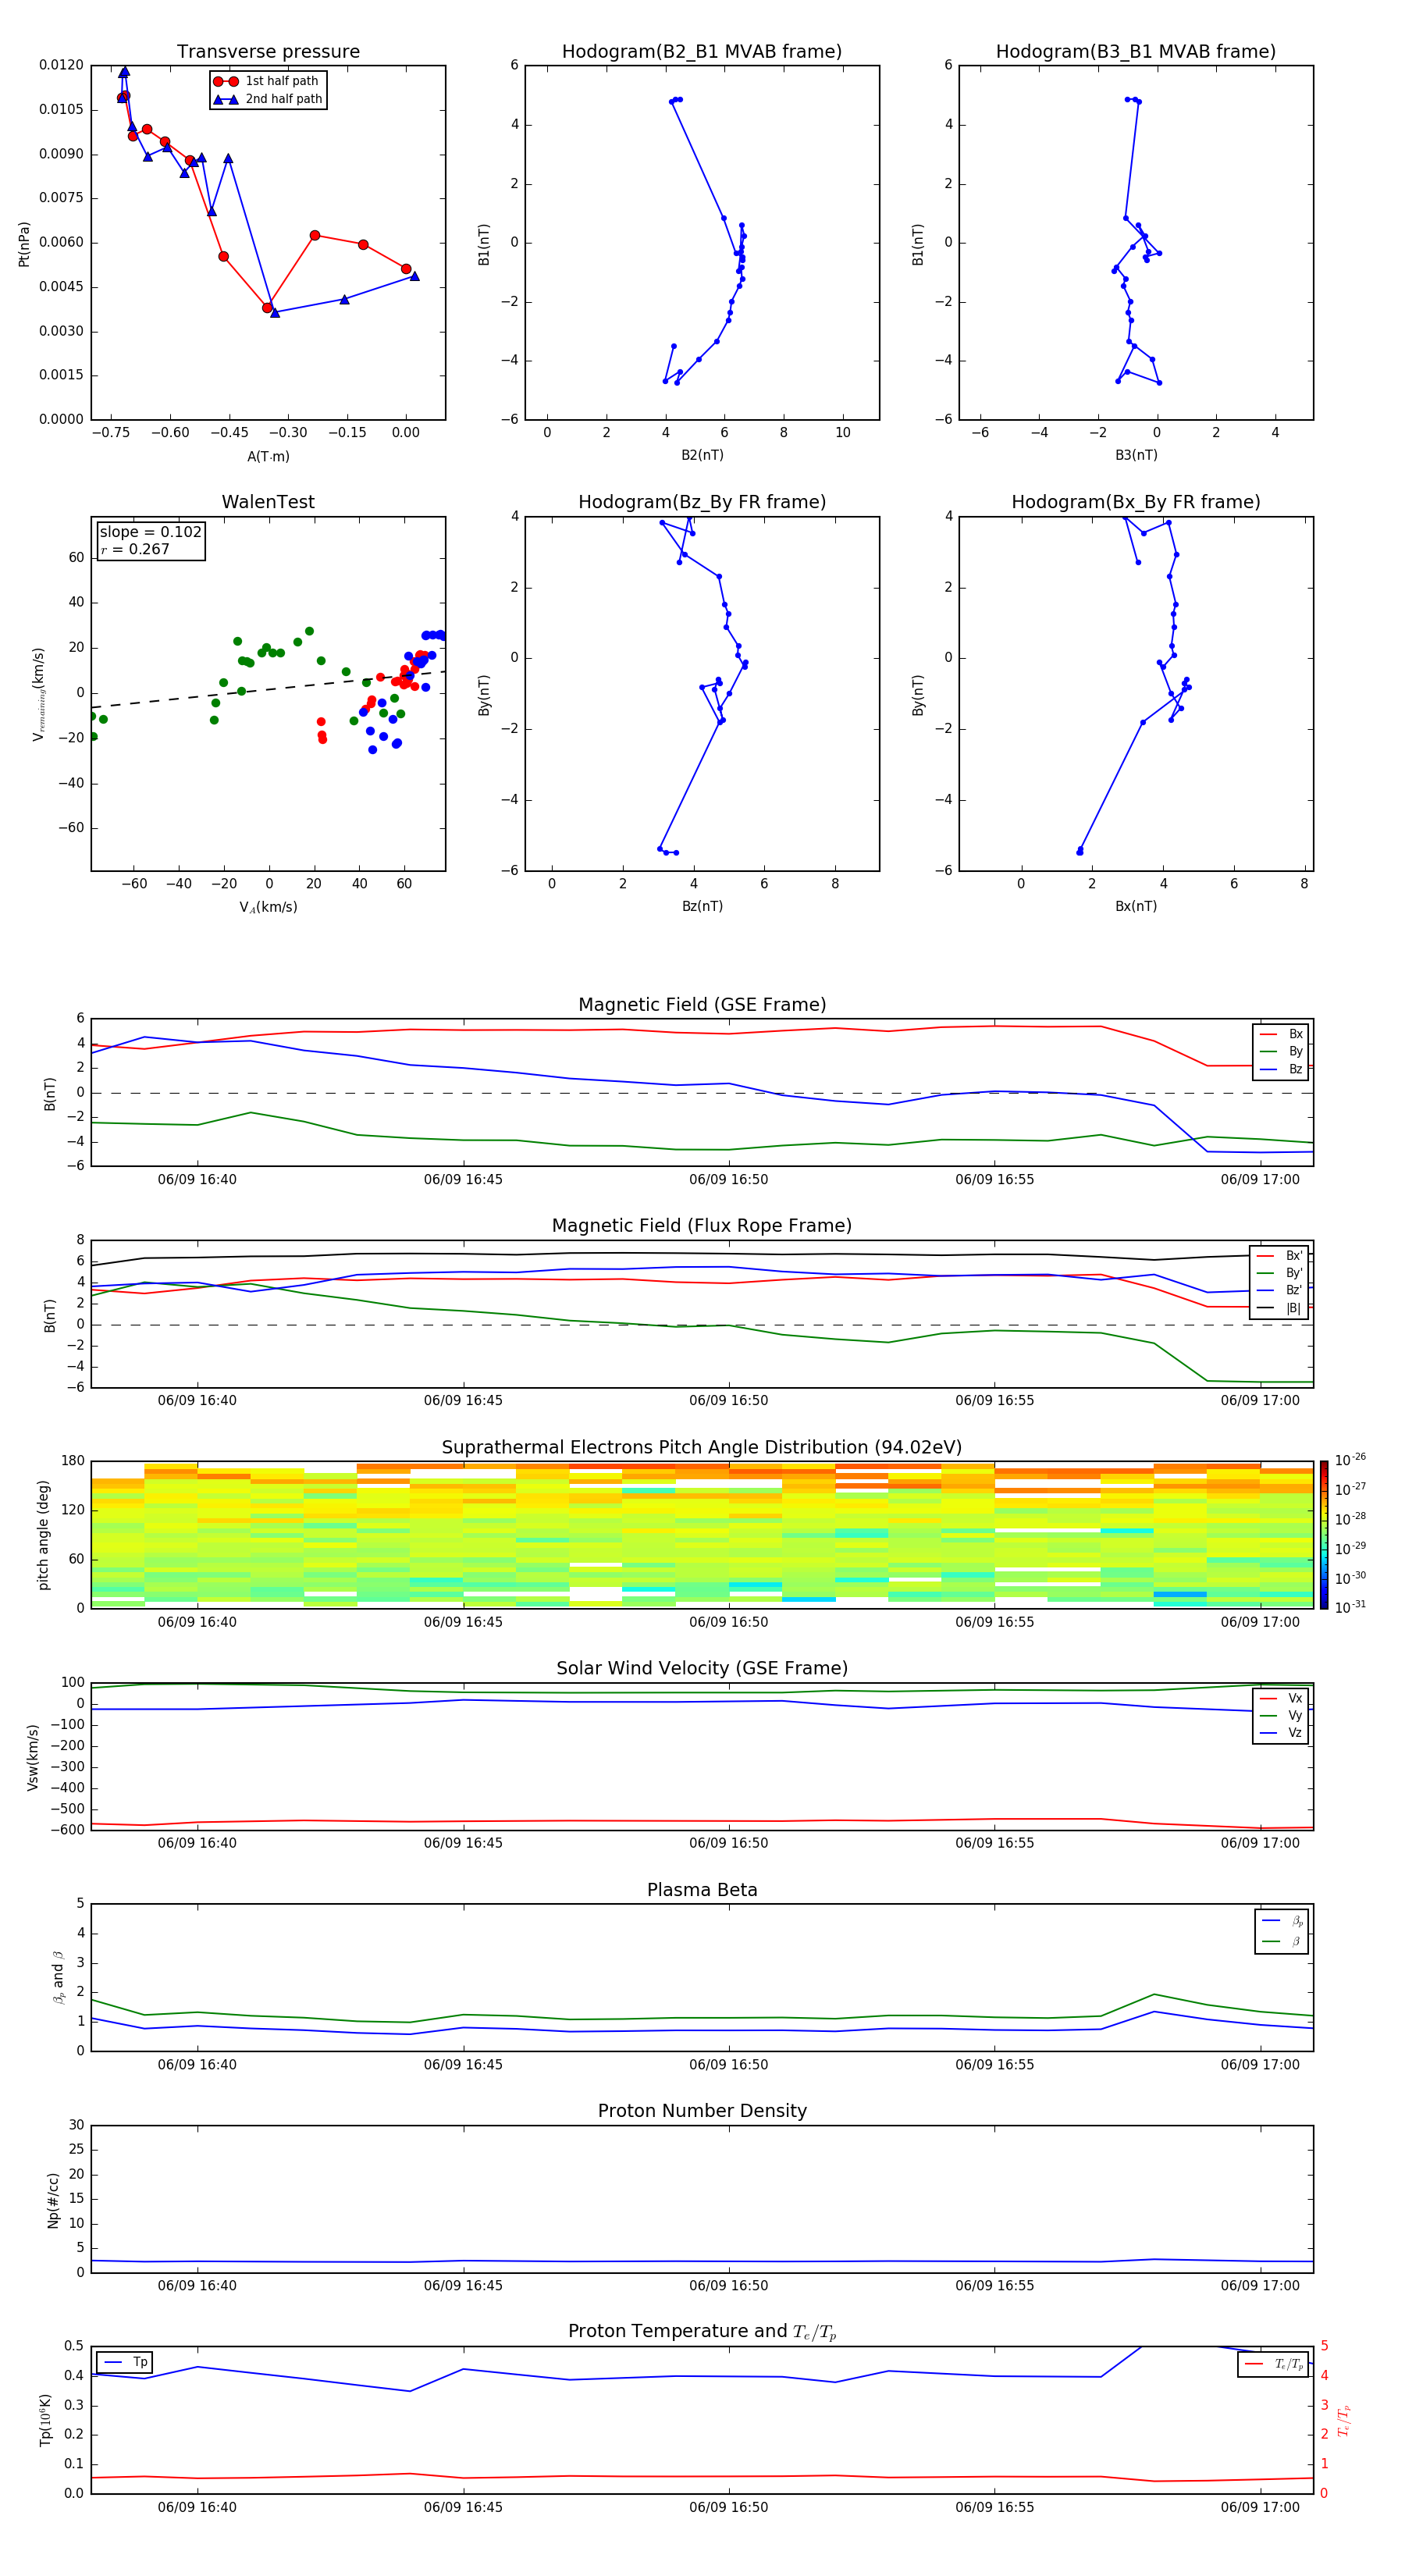Click the 'Hodogram(B3_B1 MVAB frame)' title

pos(1136,52)
